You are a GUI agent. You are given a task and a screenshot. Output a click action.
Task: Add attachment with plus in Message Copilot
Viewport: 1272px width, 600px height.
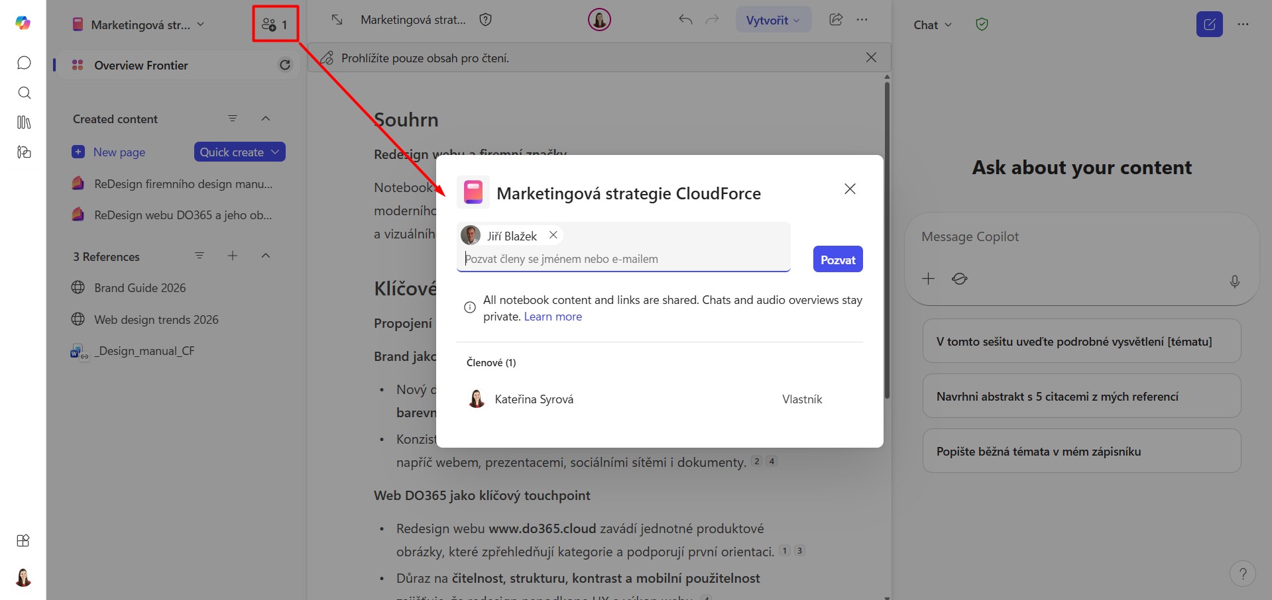coord(928,279)
